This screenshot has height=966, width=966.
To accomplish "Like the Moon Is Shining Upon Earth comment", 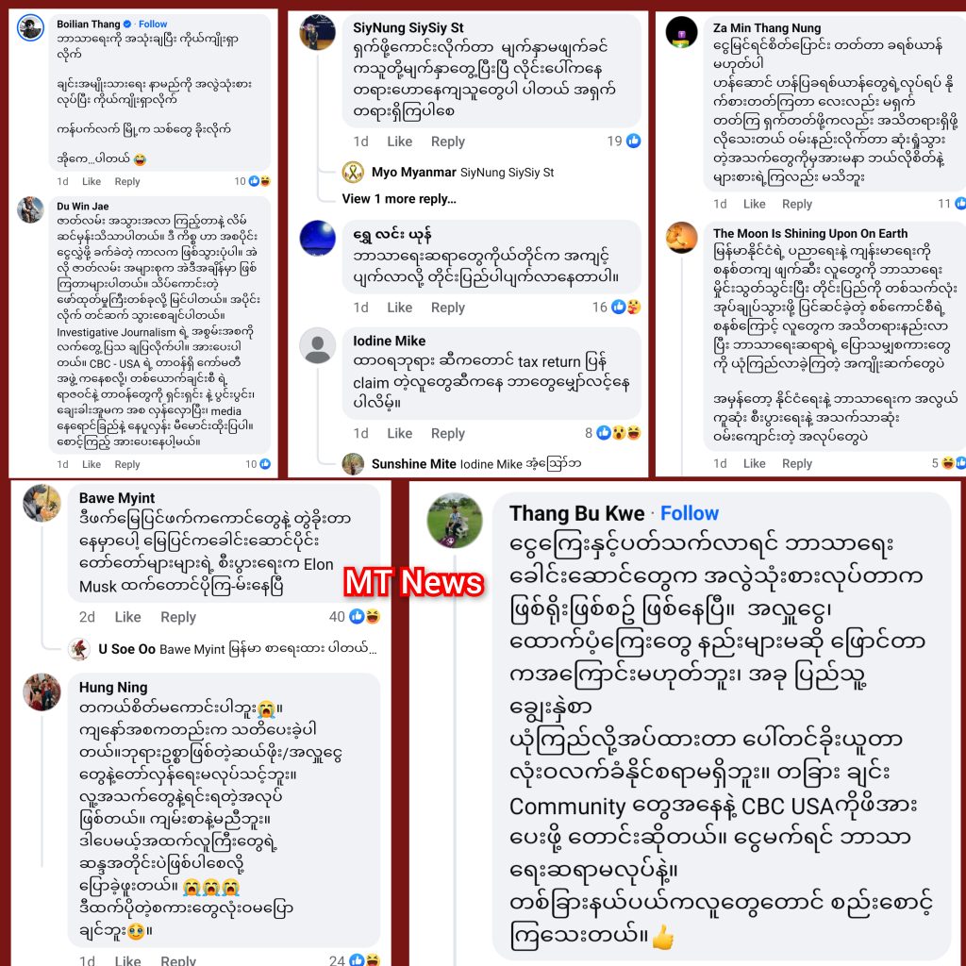I will tap(754, 463).
